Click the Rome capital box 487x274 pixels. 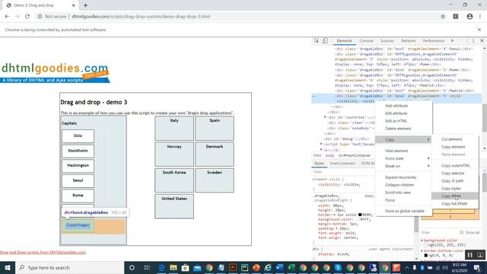pos(78,196)
